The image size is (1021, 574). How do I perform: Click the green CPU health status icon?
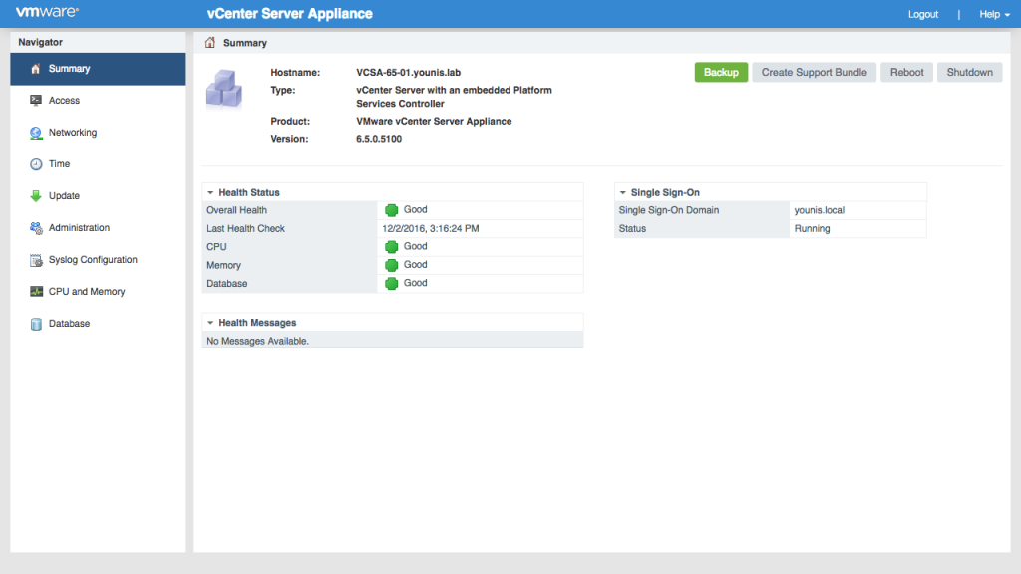pos(391,247)
